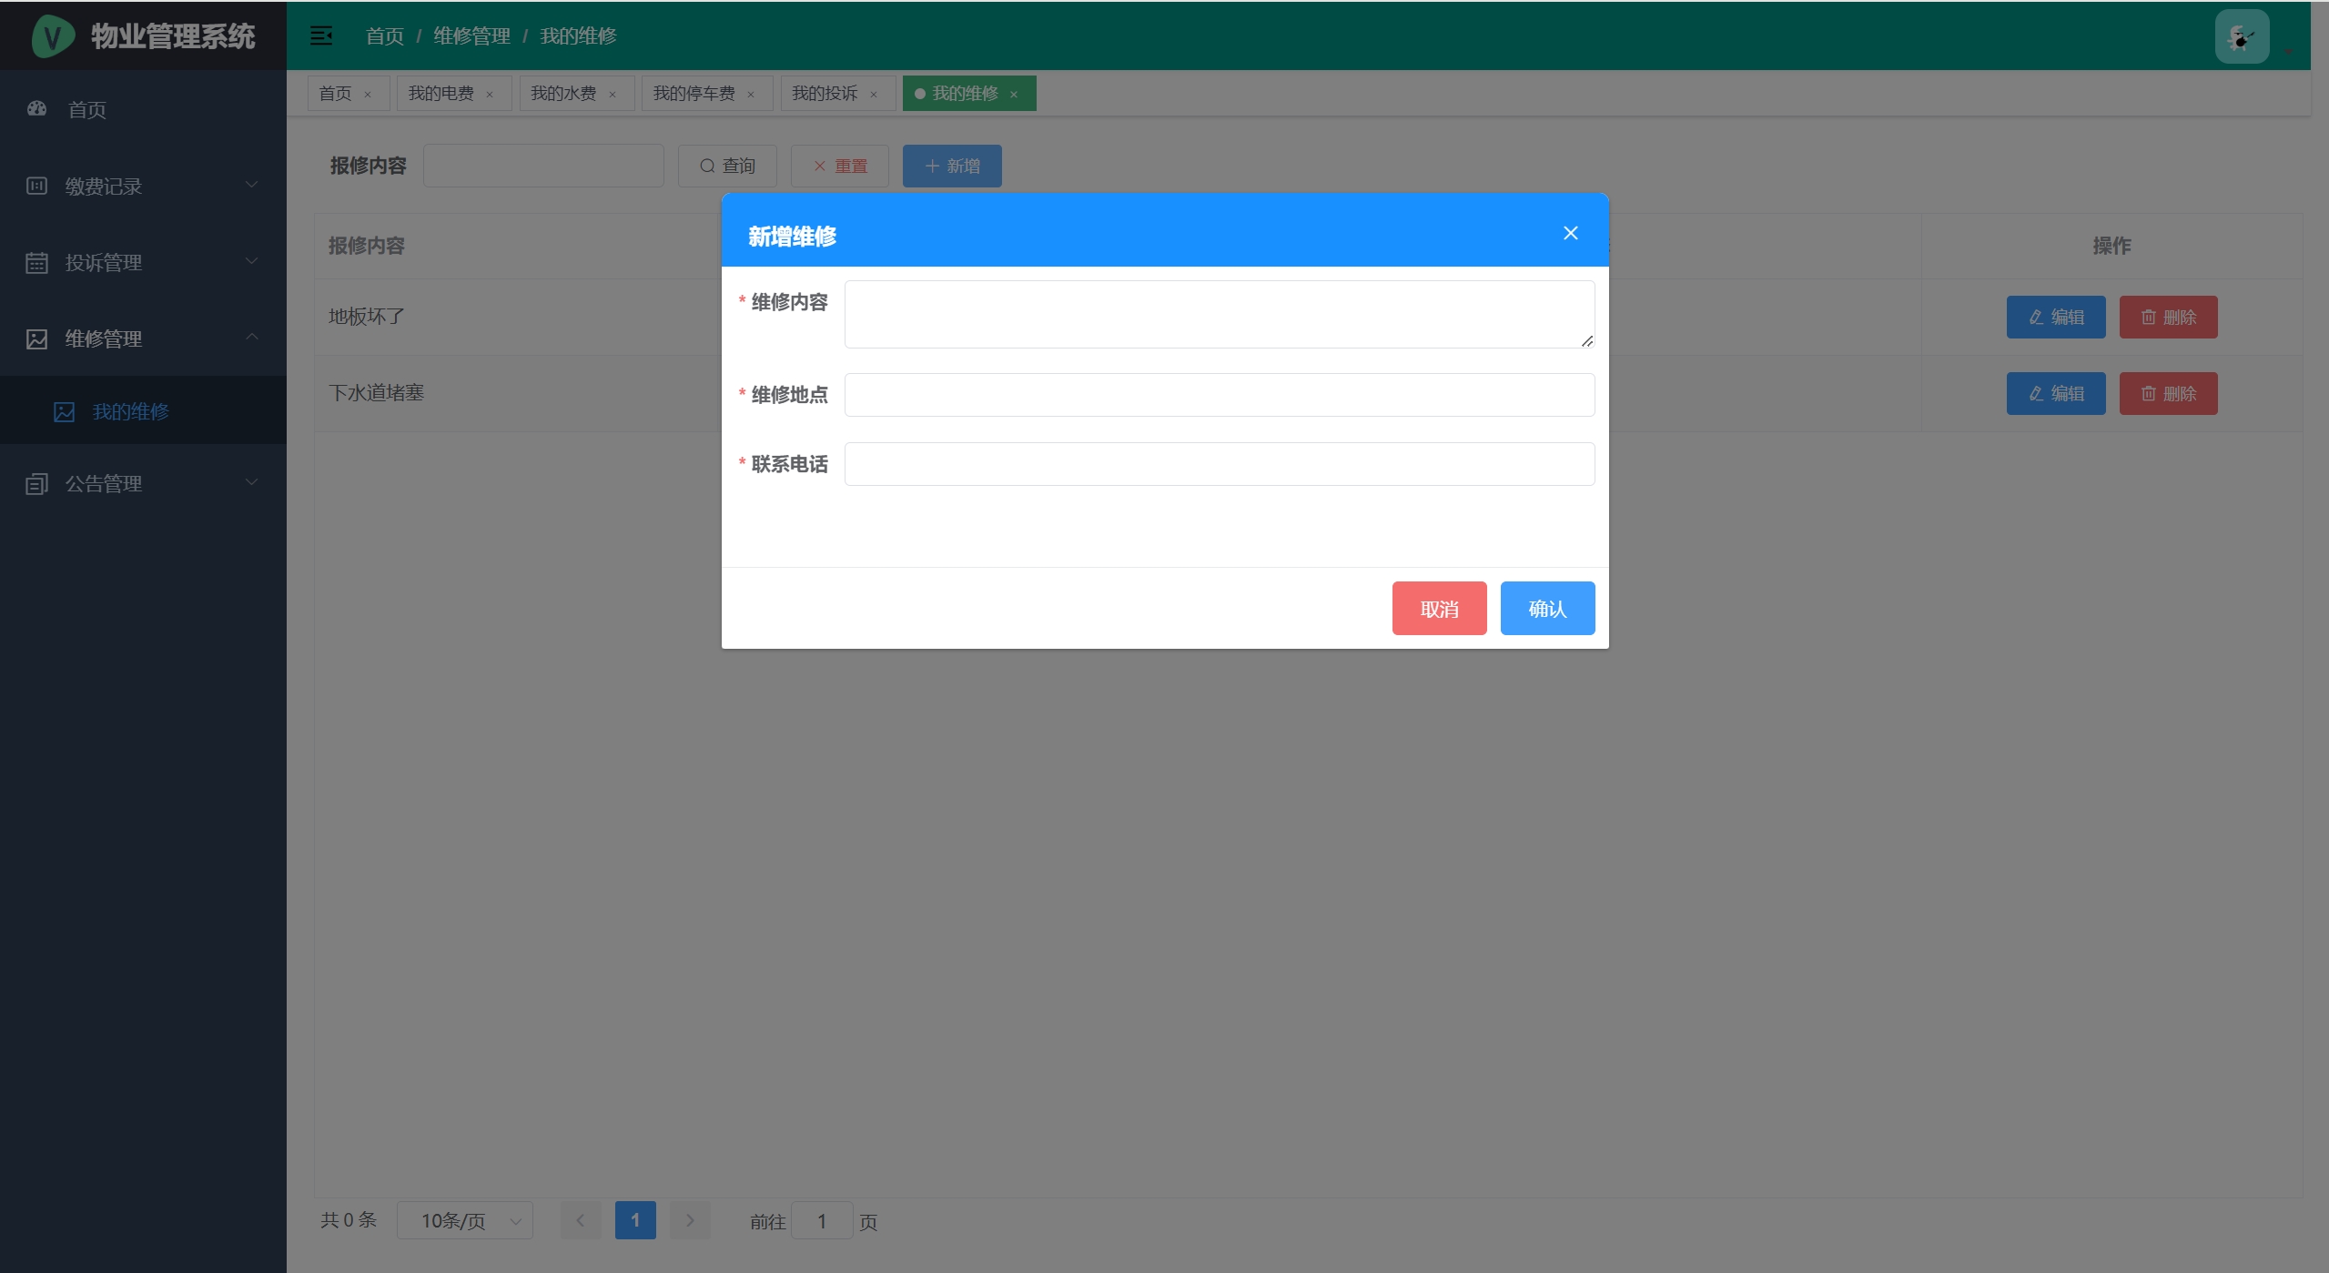Screen dimensions: 2329x1273
Task: Expand the 缴费记录 sidebar menu
Action: (143, 186)
